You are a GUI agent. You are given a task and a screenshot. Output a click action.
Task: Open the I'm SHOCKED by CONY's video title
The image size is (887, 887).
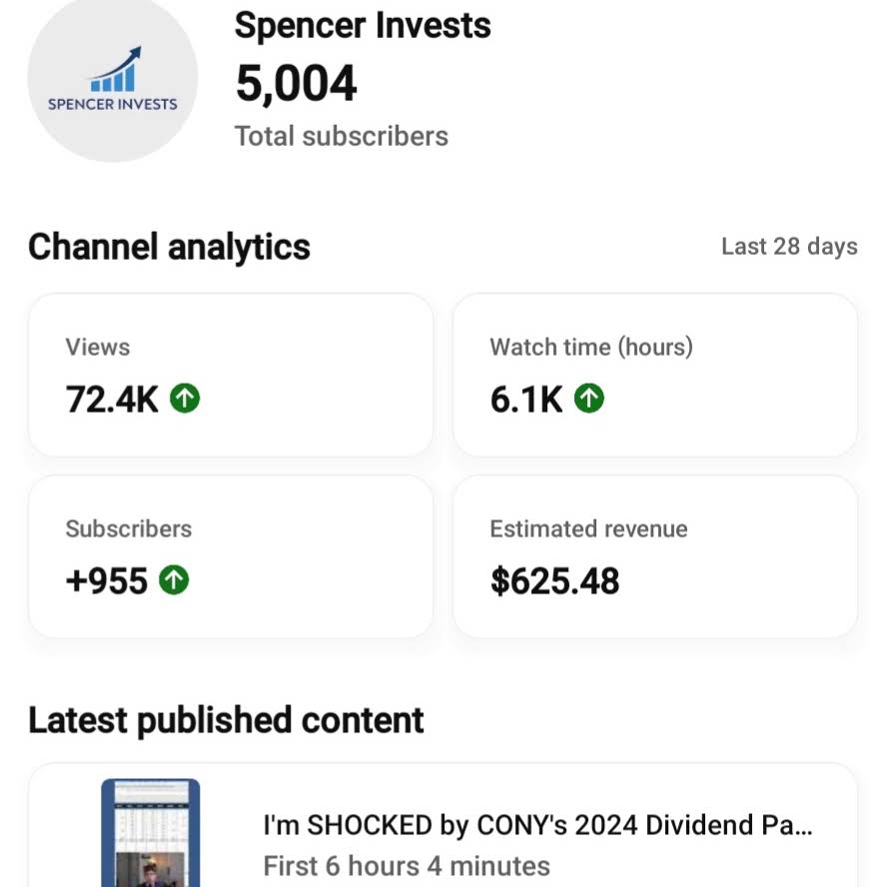coord(538,825)
